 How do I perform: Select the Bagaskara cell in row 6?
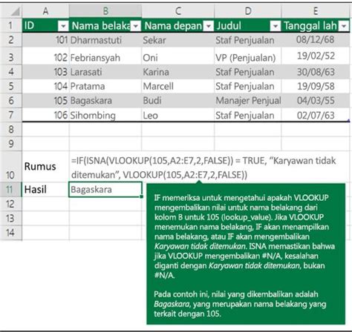point(105,100)
